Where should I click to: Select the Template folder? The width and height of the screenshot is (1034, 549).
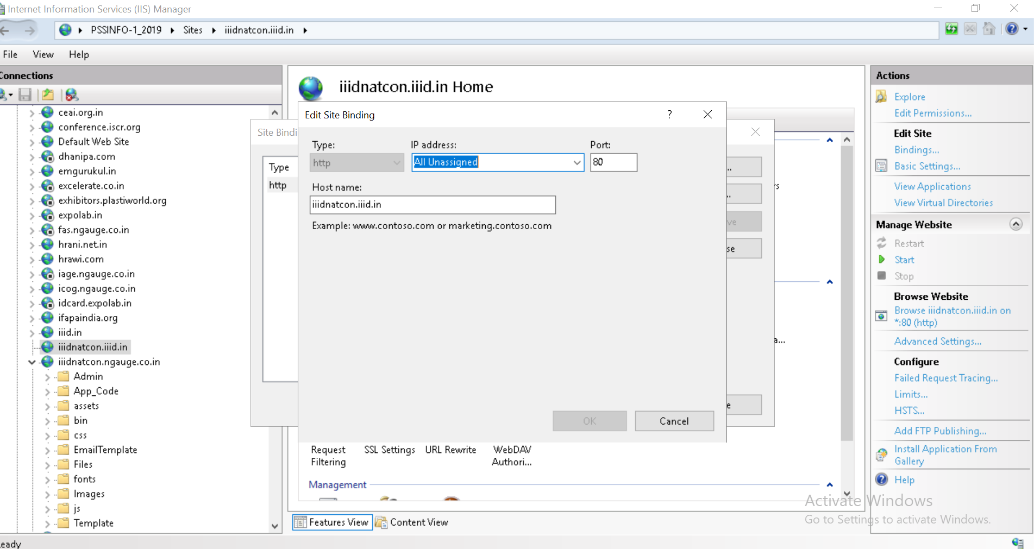click(93, 523)
